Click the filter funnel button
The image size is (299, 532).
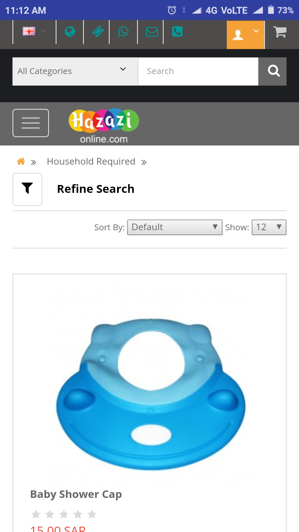pyautogui.click(x=27, y=189)
